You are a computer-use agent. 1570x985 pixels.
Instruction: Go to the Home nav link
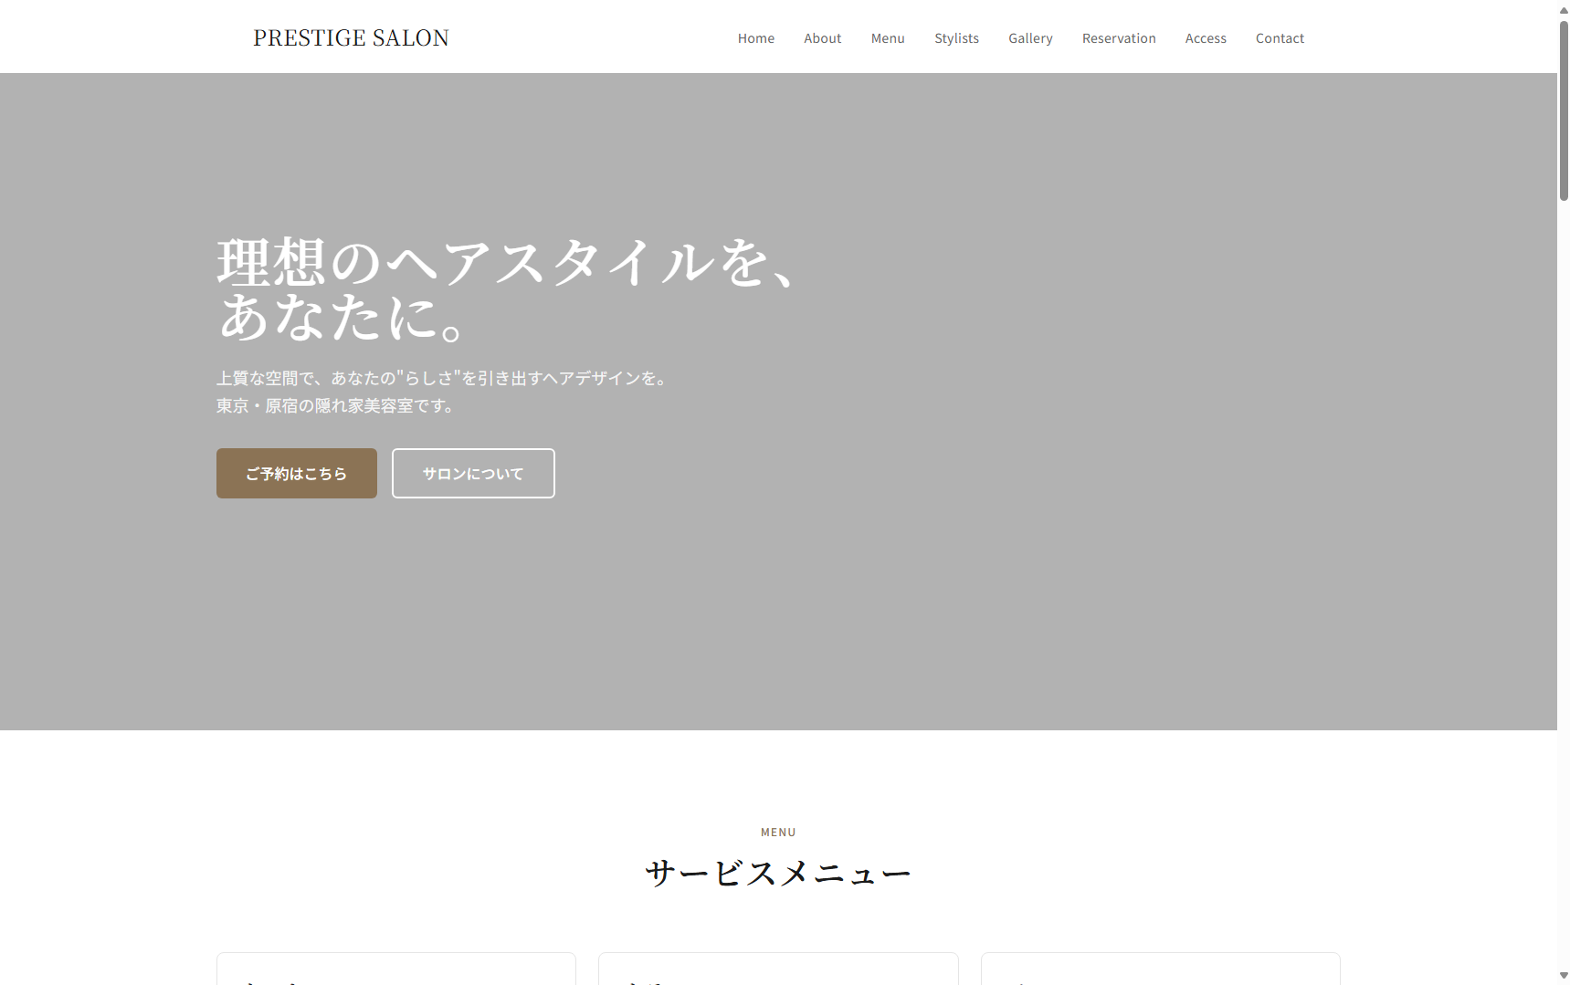tap(755, 38)
